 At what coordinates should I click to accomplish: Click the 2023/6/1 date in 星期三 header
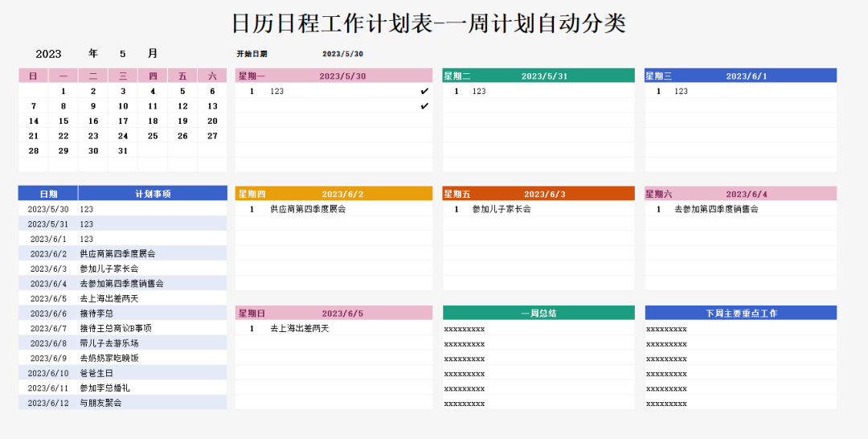[747, 76]
